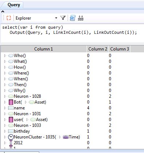Expand the NeuronCluster - 1035 row

coord(5,137)
